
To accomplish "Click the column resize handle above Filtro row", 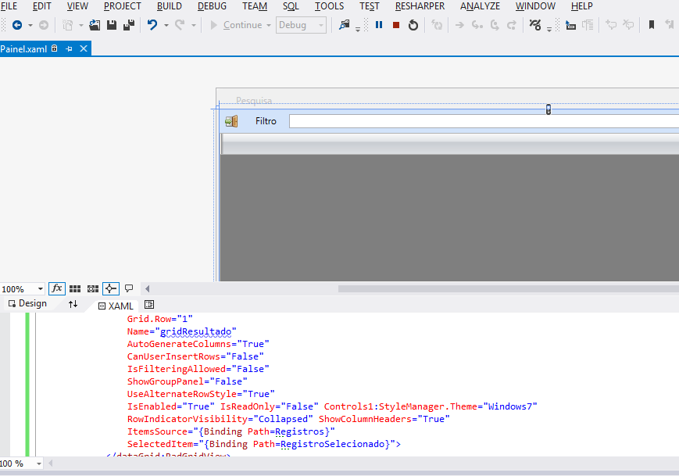I will tap(549, 109).
